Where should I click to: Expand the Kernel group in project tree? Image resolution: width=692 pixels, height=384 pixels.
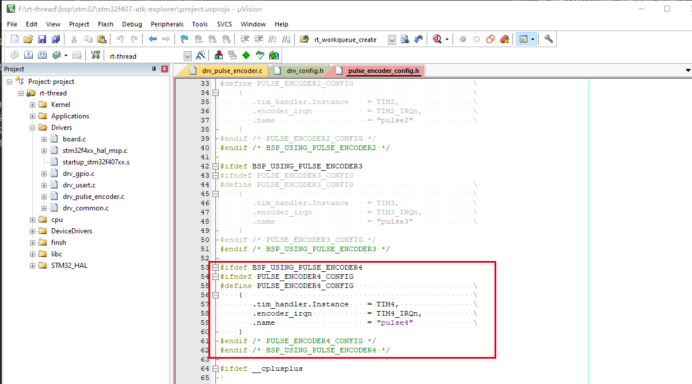33,105
